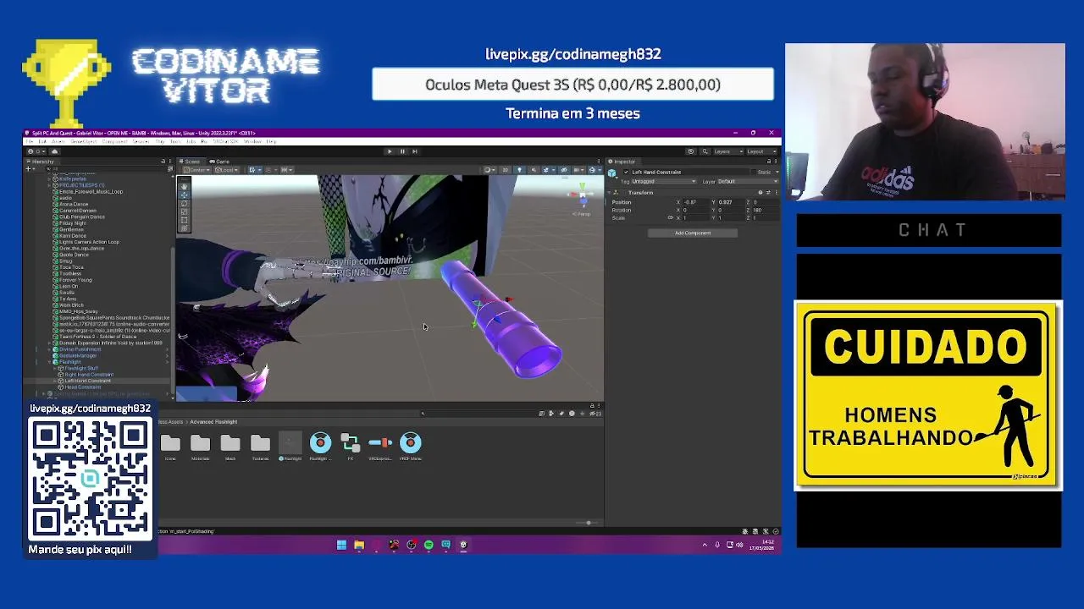Click the GameObject cube icon in Inspector

point(611,173)
